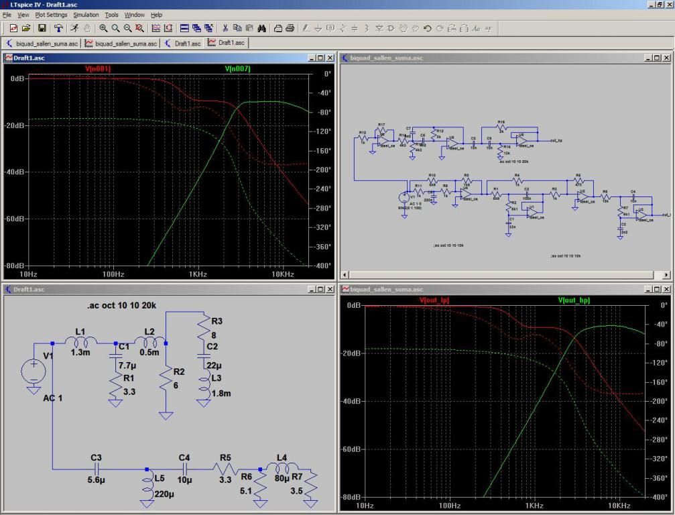
Task: Click the Close All Windows toolbar icon
Action: point(208,28)
